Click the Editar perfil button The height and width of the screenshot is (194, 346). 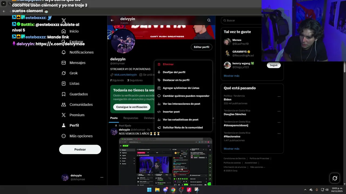pyautogui.click(x=201, y=47)
